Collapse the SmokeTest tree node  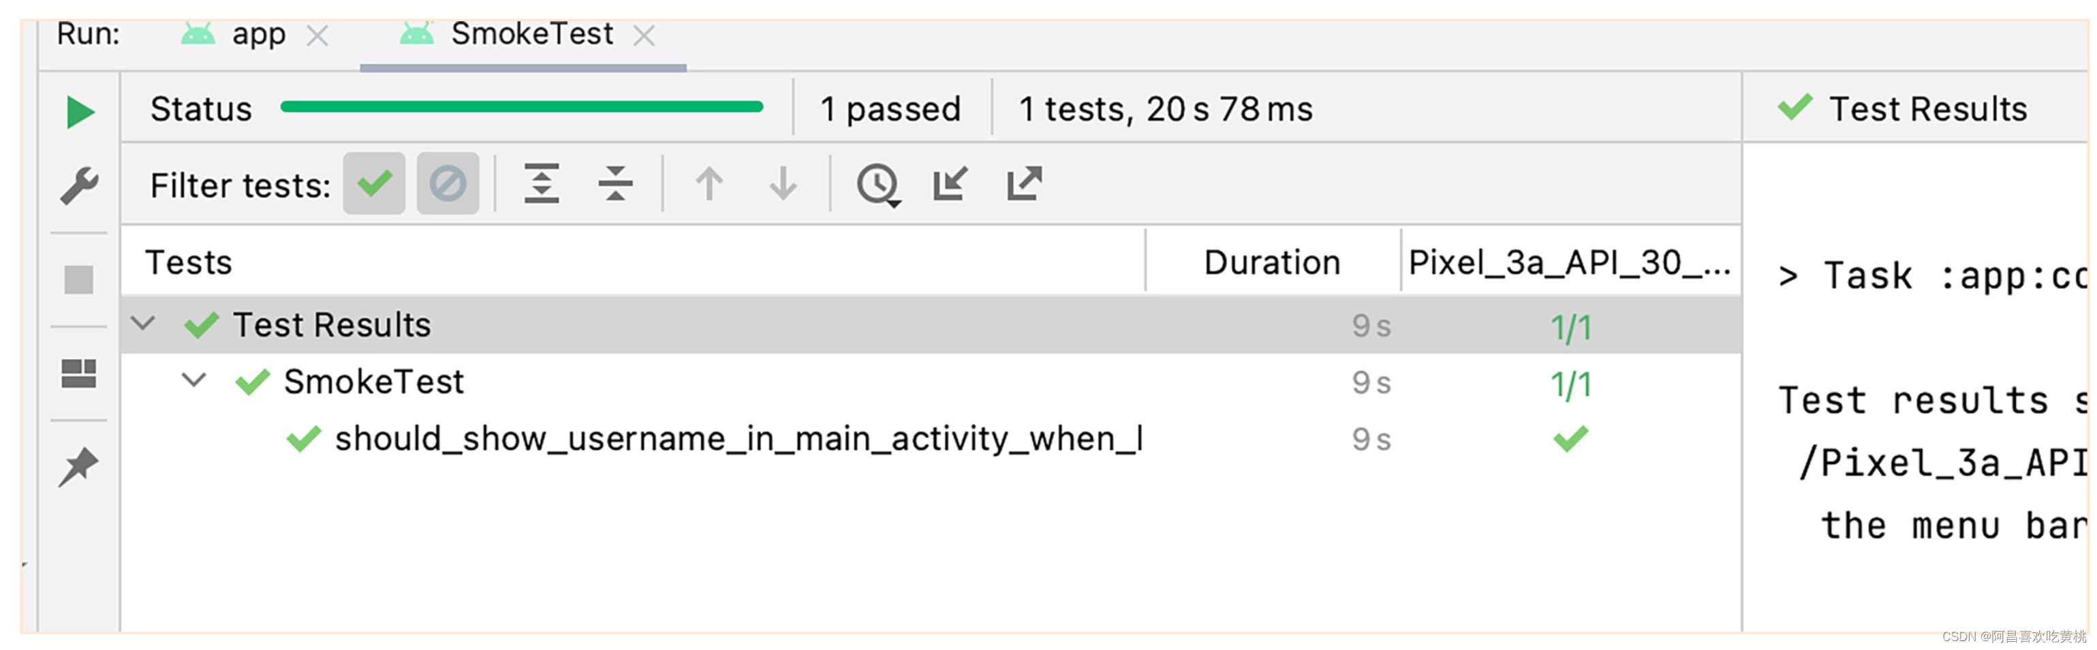tap(193, 380)
